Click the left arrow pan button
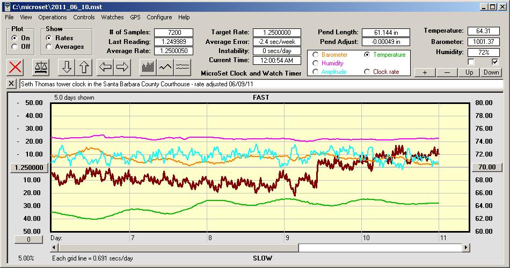Screen dimensions: 510x268 105,67
